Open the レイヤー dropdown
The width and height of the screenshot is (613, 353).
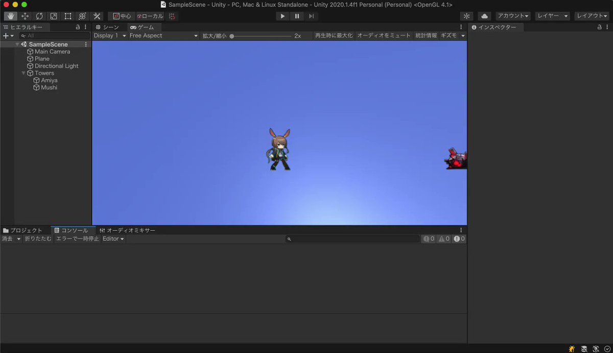(x=552, y=16)
